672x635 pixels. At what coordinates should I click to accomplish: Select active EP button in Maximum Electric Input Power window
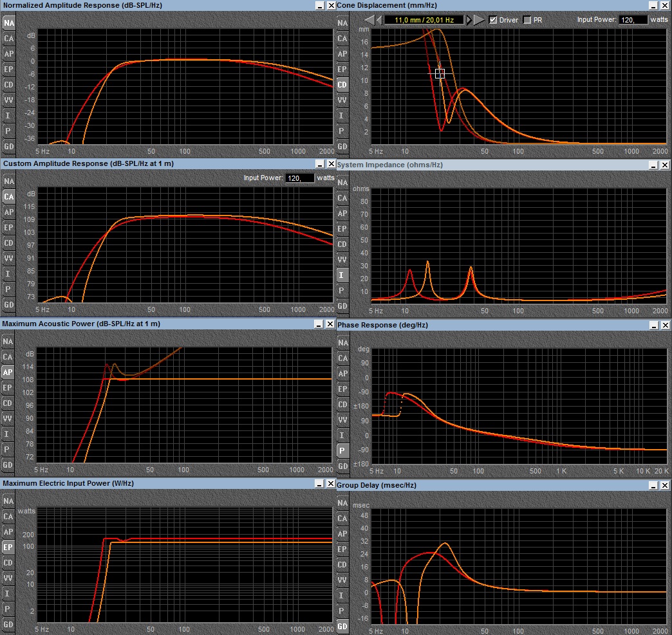point(8,547)
